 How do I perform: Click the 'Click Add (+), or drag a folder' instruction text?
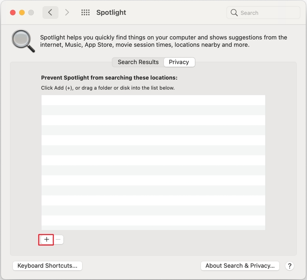coord(108,88)
